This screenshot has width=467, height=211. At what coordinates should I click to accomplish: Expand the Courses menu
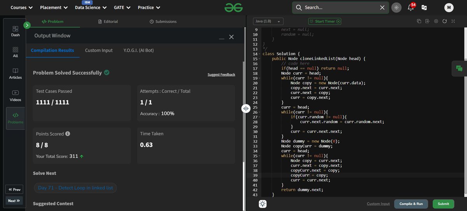(21, 7)
